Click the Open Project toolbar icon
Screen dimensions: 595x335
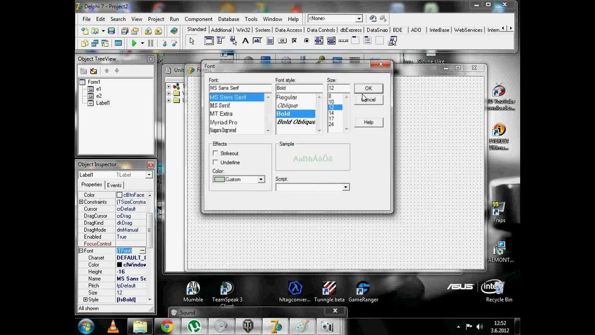135,31
